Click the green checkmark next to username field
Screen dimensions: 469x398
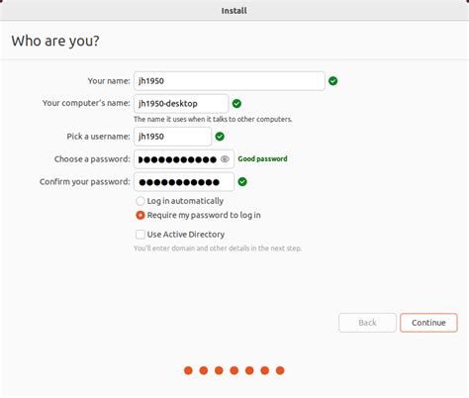point(220,137)
